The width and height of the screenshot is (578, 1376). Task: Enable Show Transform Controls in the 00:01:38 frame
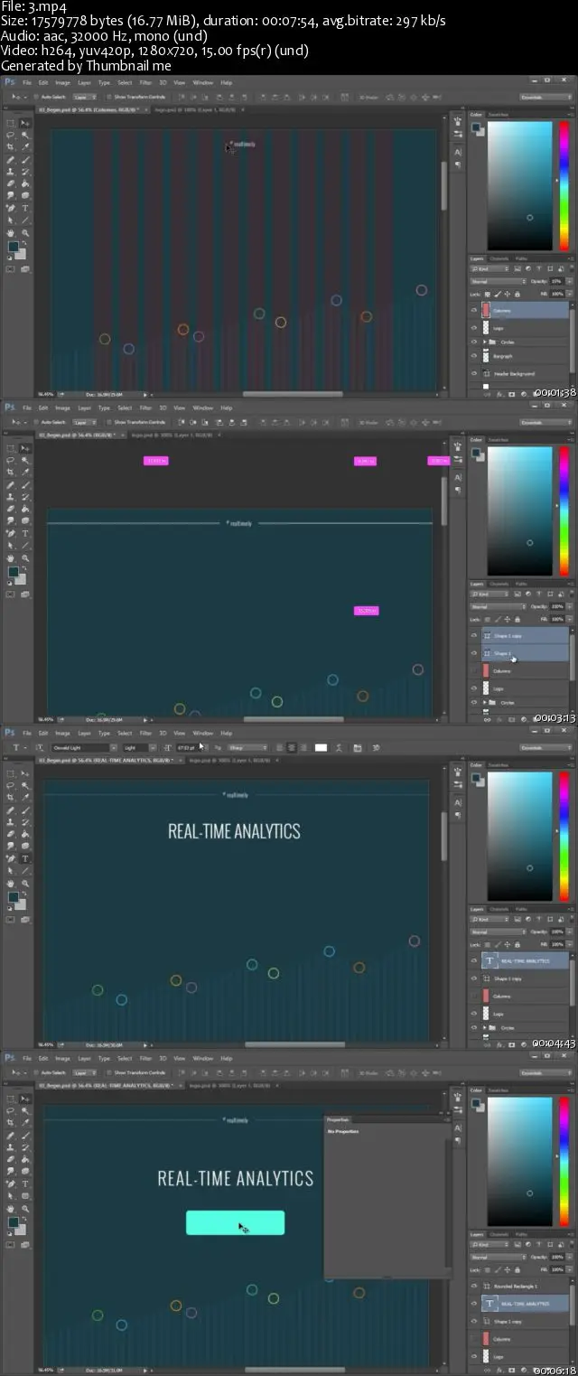109,97
